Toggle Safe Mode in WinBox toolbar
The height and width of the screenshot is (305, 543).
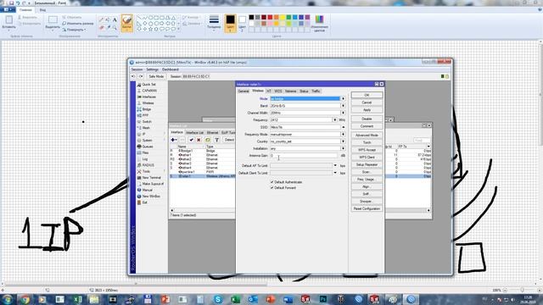click(x=156, y=76)
